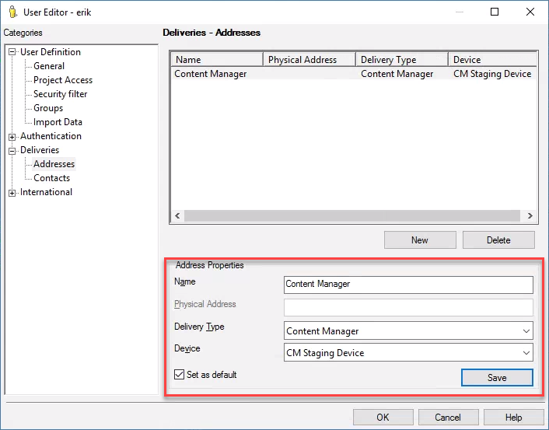
Task: Expand the Authentication tree node
Action: point(12,137)
